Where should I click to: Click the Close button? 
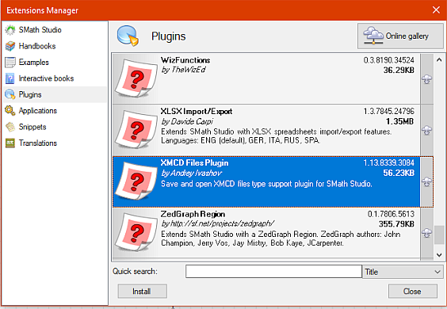click(412, 292)
